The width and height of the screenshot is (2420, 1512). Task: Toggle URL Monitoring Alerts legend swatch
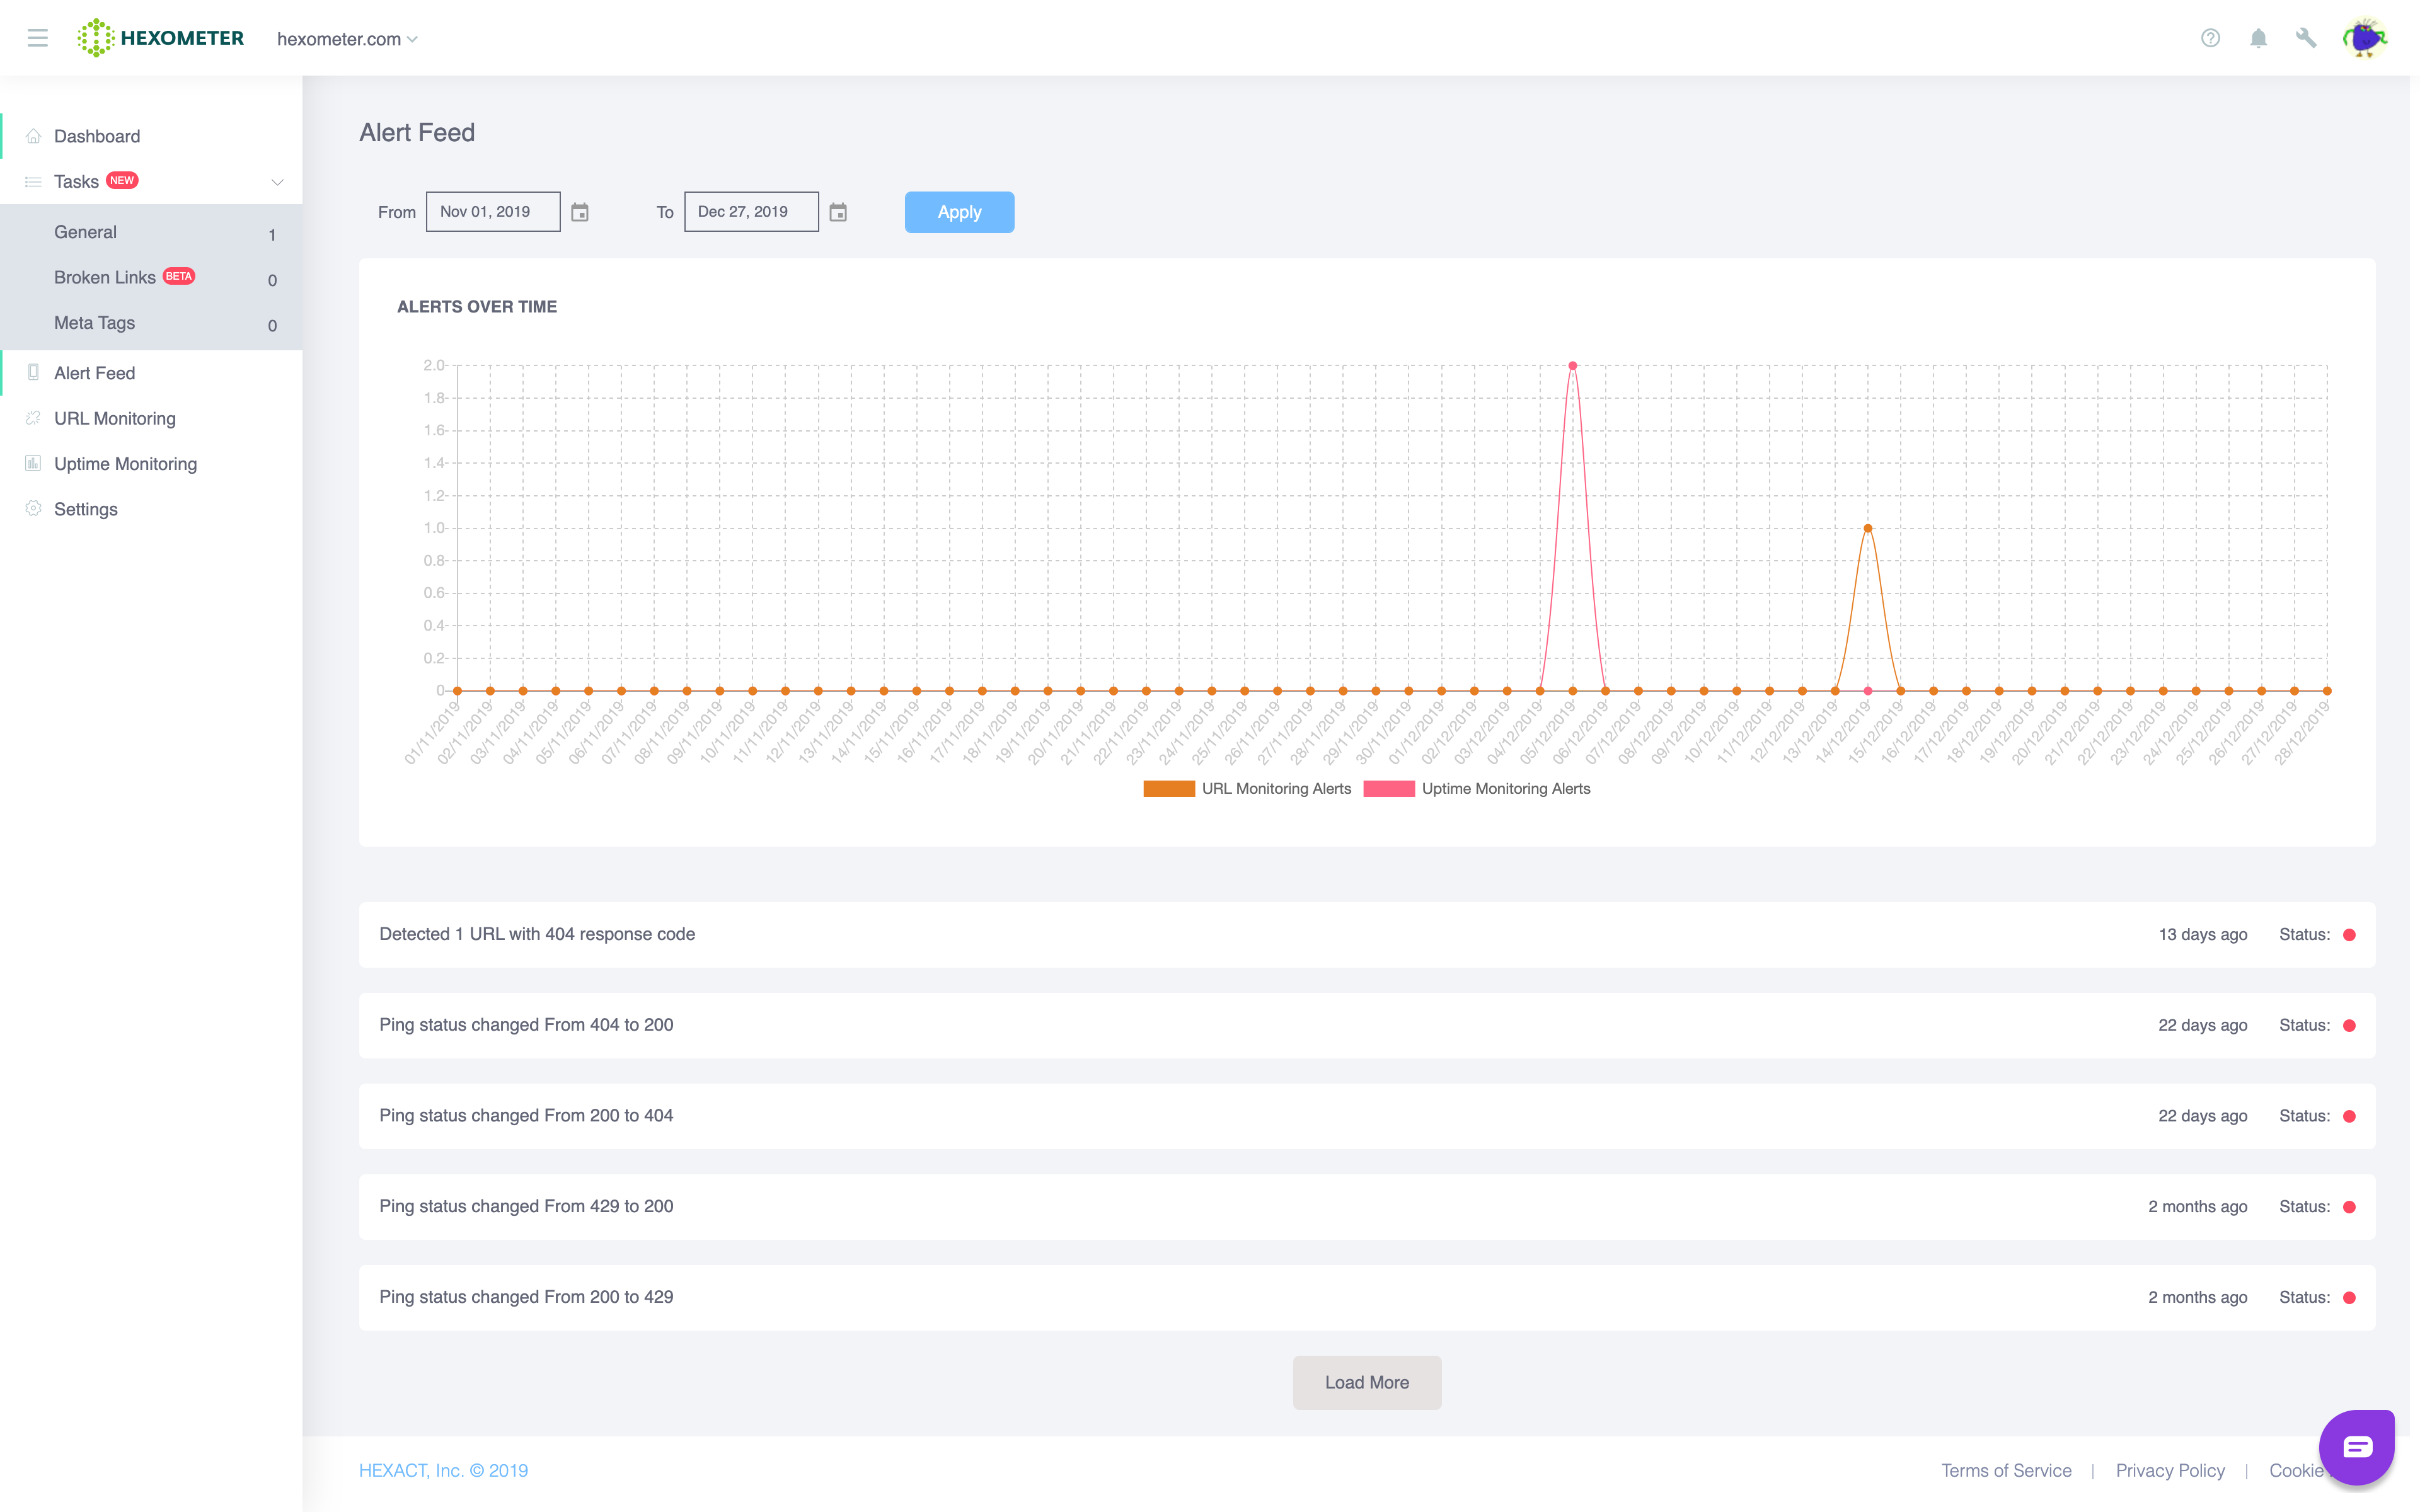pos(1169,789)
